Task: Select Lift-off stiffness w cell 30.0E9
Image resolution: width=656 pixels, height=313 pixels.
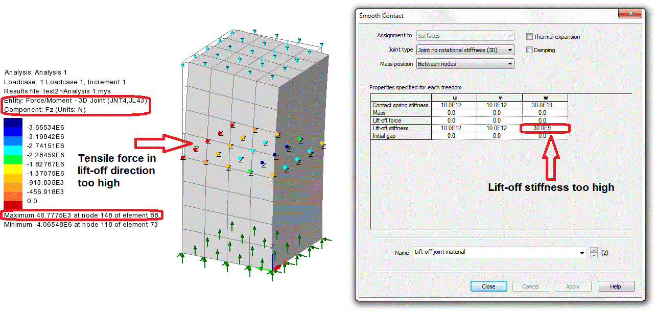Action: click(x=545, y=128)
